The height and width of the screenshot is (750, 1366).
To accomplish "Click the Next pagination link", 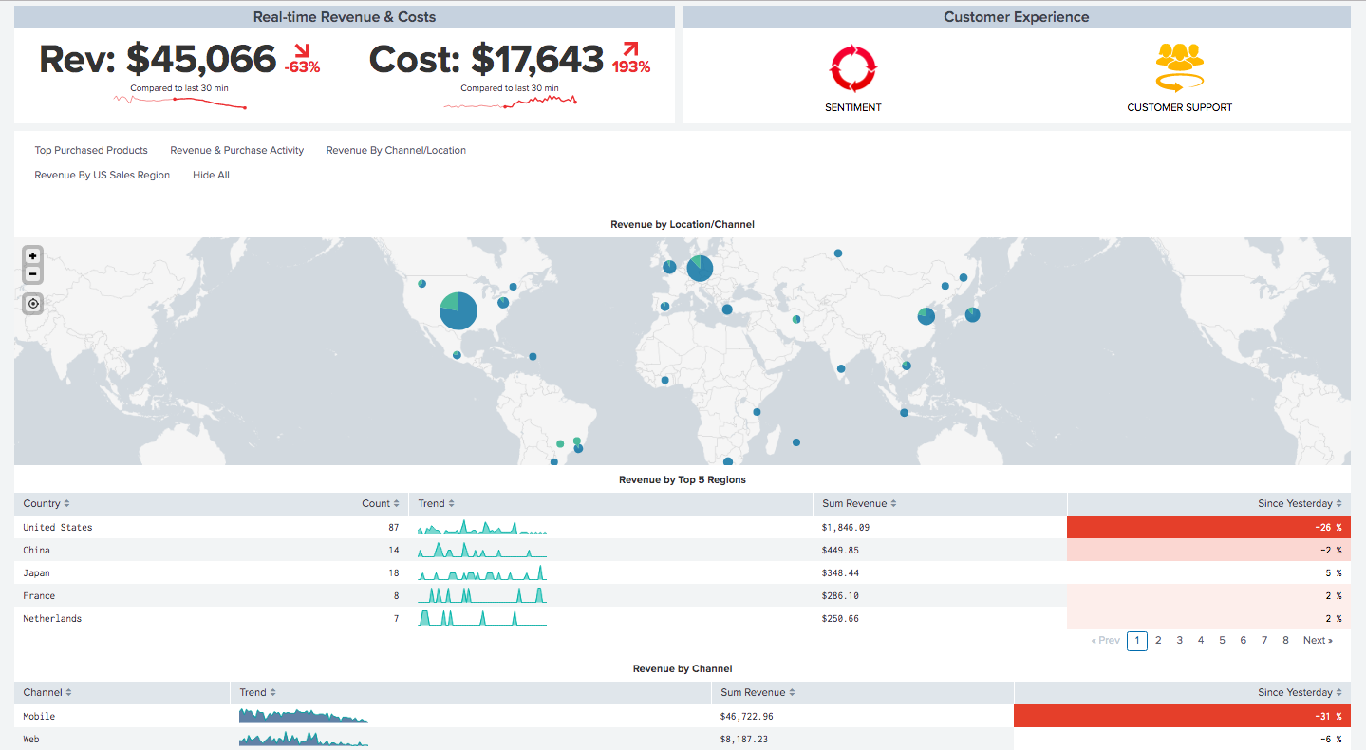I will pos(1318,640).
